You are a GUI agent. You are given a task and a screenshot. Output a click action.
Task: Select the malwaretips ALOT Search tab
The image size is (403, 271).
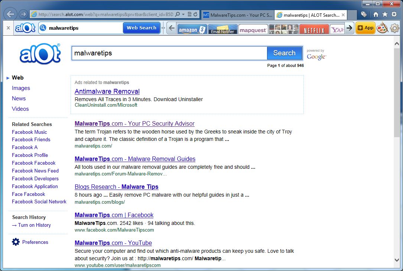(308, 15)
